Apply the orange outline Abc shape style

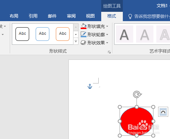coord(63,34)
